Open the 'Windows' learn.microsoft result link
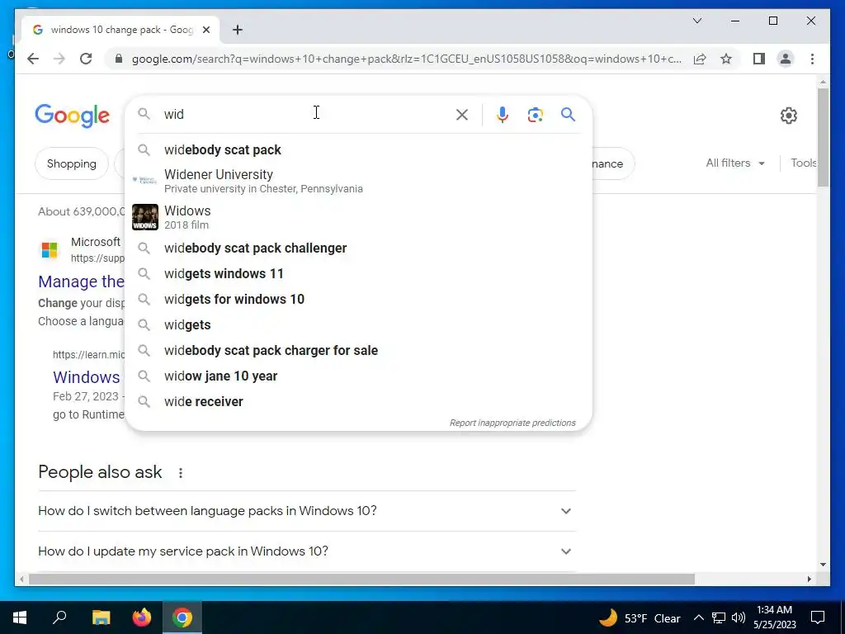Image resolution: width=845 pixels, height=634 pixels. 86,377
